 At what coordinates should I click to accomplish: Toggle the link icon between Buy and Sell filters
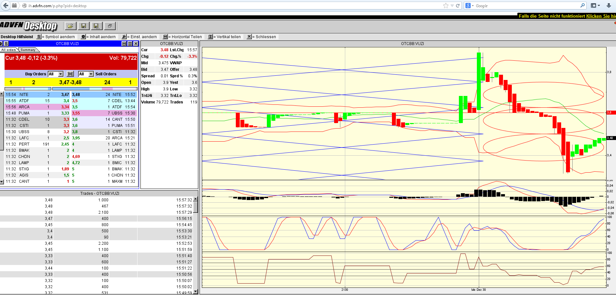tap(70, 74)
